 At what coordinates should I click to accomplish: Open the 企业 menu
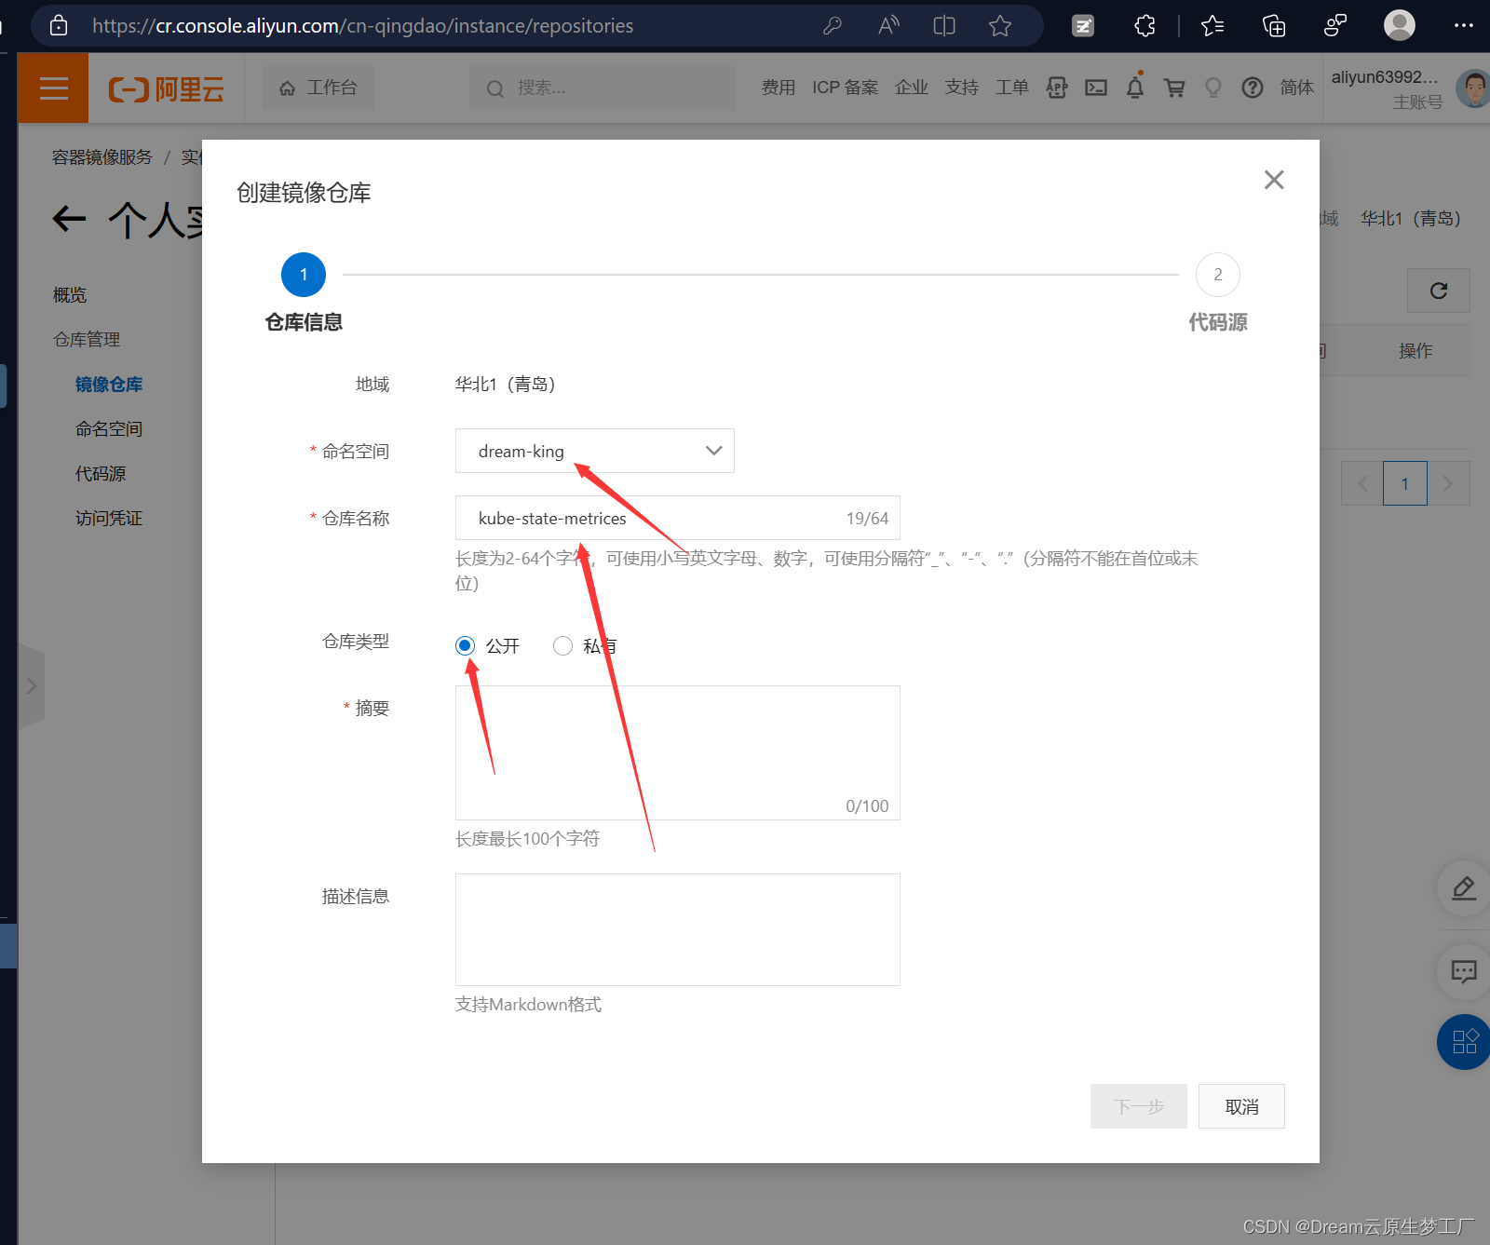pos(912,88)
